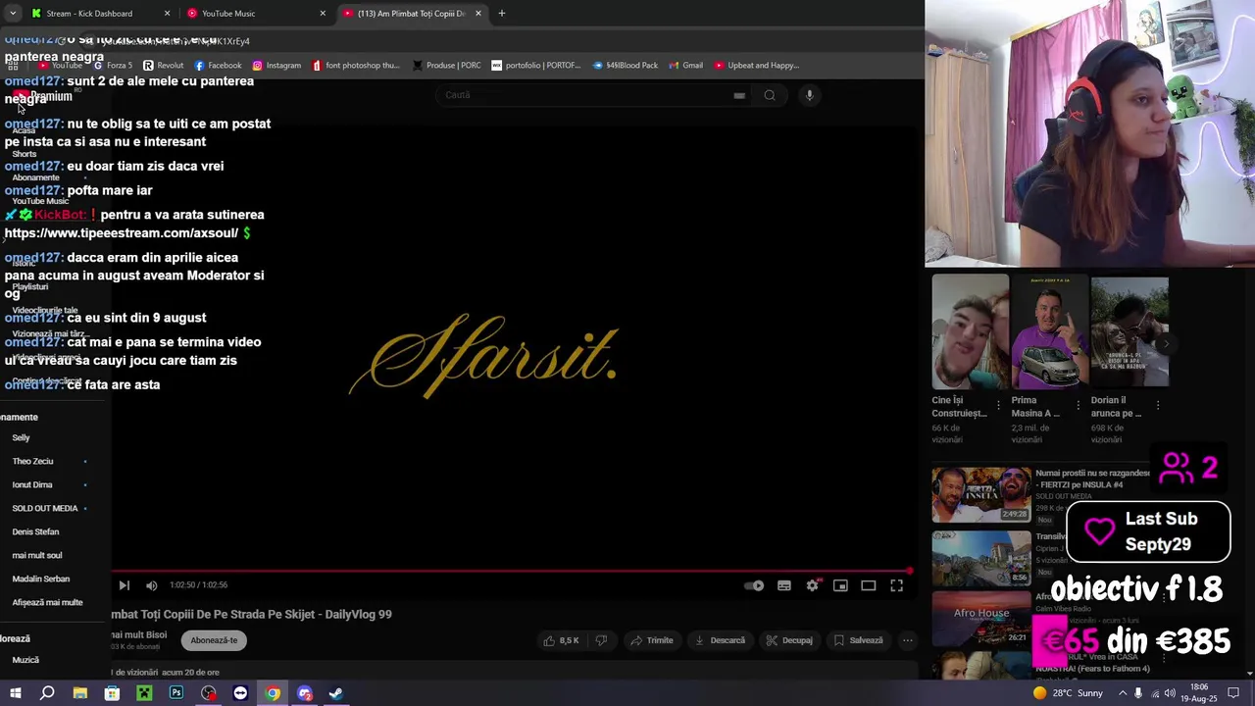Open the Windows Start menu

pyautogui.click(x=16, y=693)
